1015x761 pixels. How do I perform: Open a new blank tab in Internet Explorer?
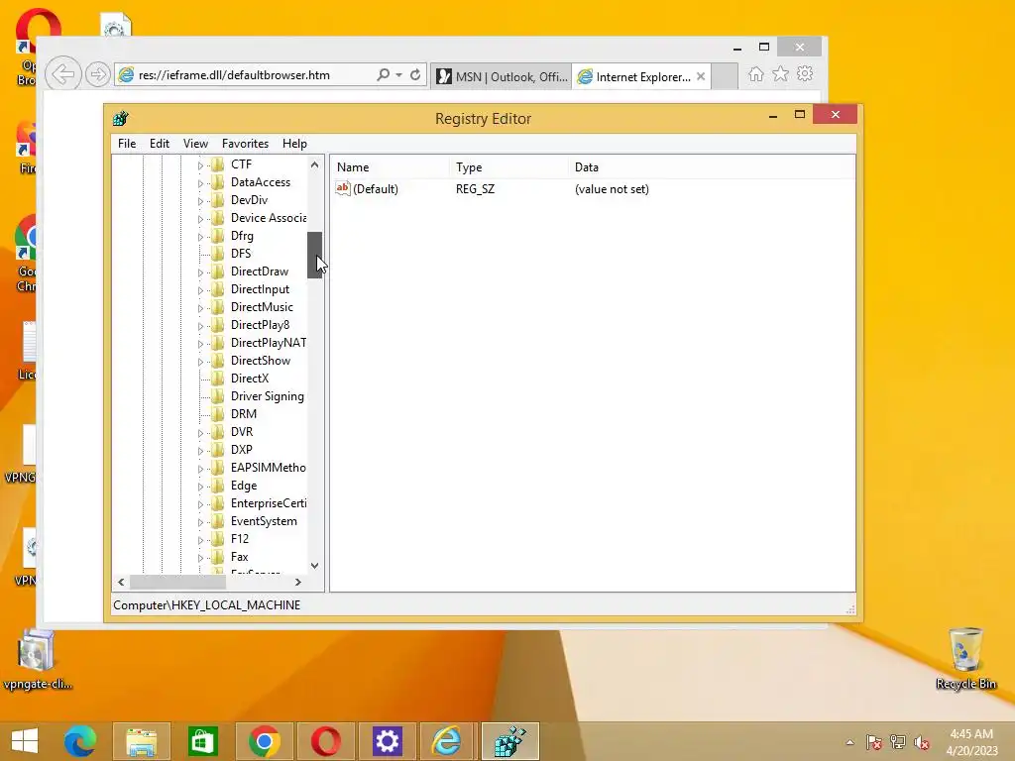(x=725, y=76)
